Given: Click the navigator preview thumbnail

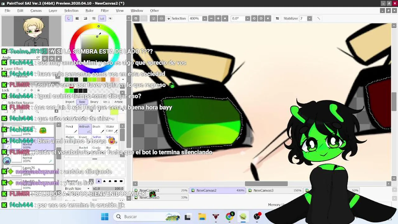Looking at the screenshot, I should click(x=31, y=31).
